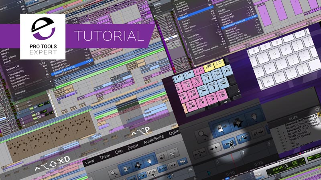
Task: Expand the Automation submenu arrow in the top Edit menu
Action: click(x=226, y=48)
